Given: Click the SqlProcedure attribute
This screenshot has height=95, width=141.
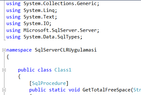Looking at the screenshot, I should 49,83.
